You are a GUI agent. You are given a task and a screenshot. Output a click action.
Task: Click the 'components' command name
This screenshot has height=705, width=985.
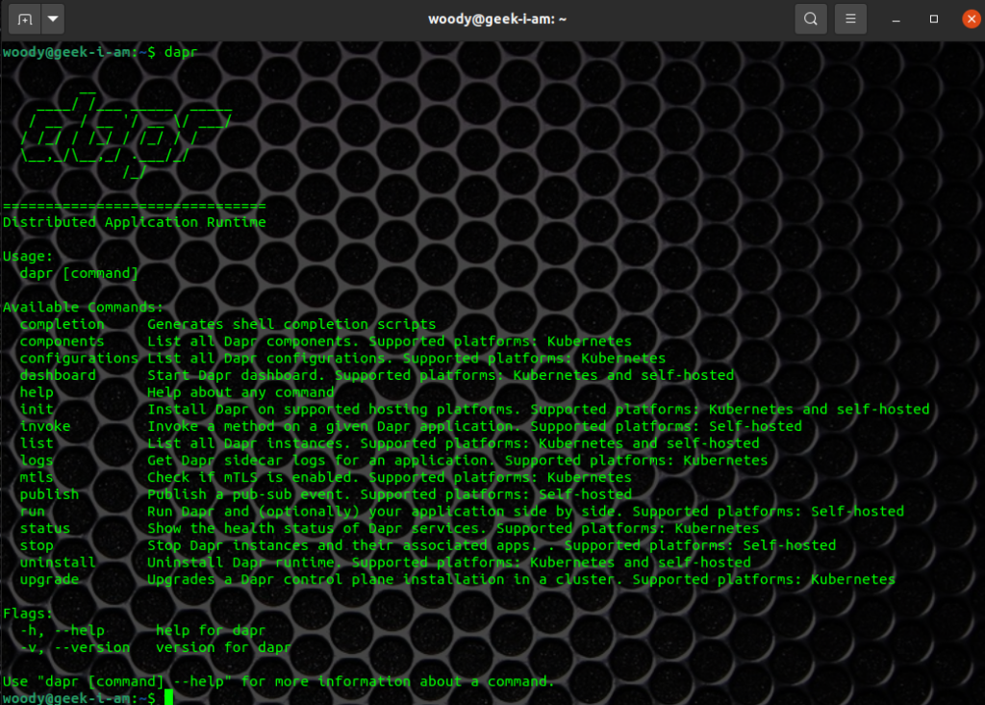click(x=62, y=341)
